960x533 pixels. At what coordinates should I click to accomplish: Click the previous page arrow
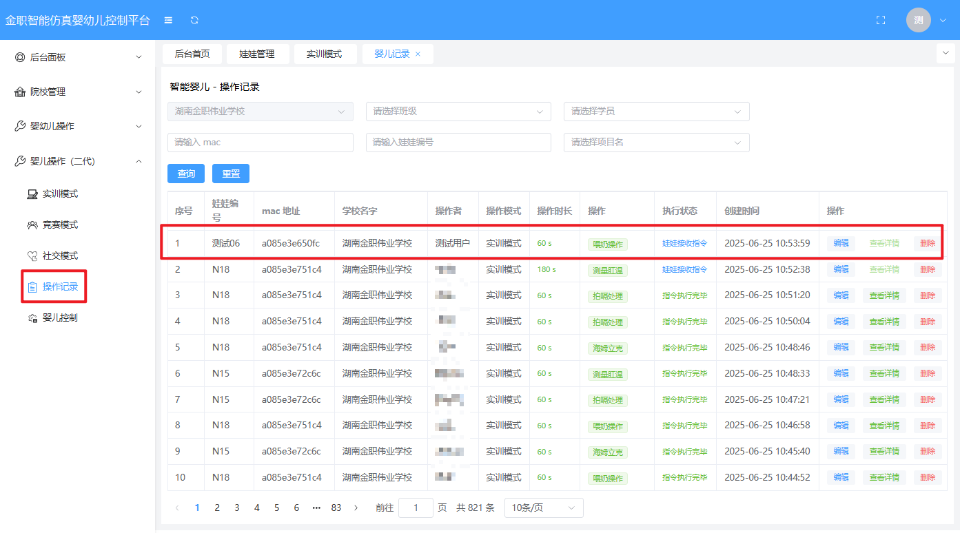coord(177,508)
